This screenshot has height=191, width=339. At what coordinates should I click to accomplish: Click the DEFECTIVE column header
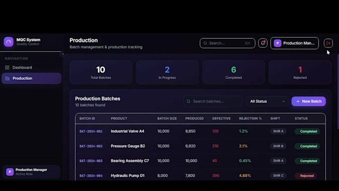click(x=221, y=119)
